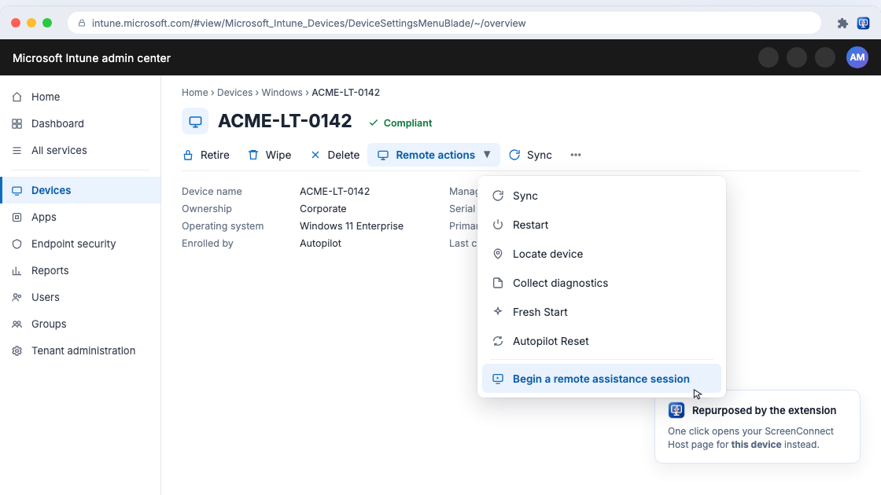Collapse the Remote actions dropdown arrow
Image resolution: width=881 pixels, height=495 pixels.
tap(487, 154)
